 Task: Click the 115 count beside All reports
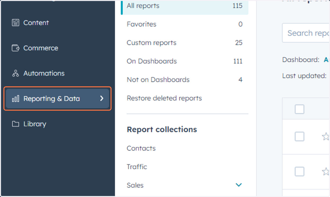237,6
